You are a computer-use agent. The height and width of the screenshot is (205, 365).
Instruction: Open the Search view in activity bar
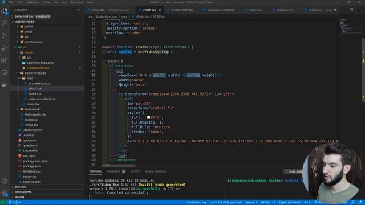pyautogui.click(x=5, y=23)
